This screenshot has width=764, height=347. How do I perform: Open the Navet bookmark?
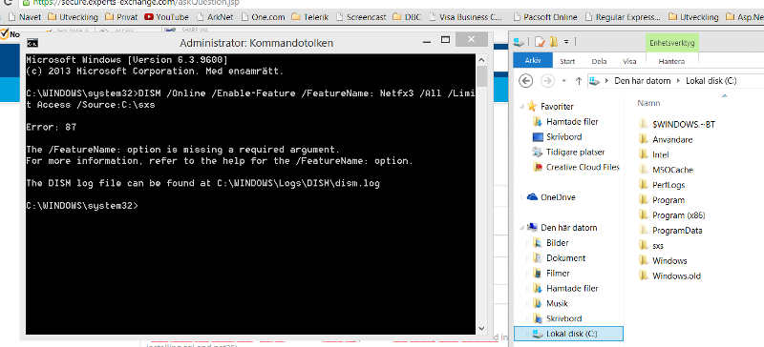point(26,17)
